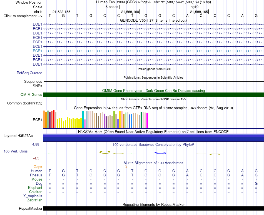Screen dimensions: 264x215
Task: Select the light-blue highlighted ECE1 transcript label
Action: coord(38,51)
